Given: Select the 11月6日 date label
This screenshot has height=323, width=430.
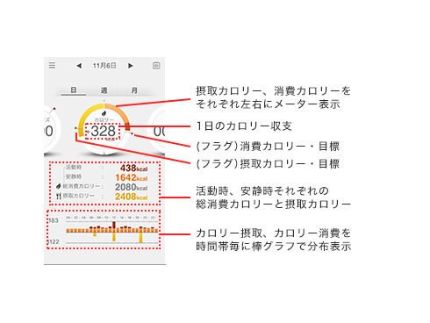Looking at the screenshot, I should coord(104,66).
